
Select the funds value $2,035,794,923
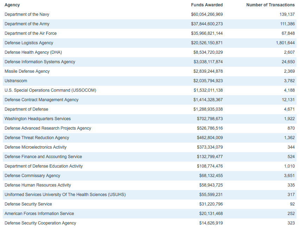pyautogui.click(x=208, y=81)
